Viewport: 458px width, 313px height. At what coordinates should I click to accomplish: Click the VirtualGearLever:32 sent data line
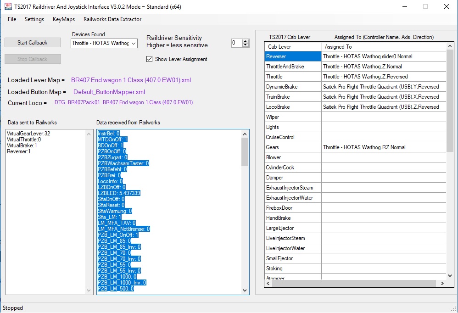tap(28, 134)
